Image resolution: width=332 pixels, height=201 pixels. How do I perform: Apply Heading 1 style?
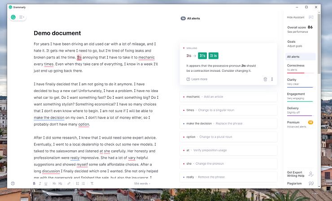[x=54, y=184]
